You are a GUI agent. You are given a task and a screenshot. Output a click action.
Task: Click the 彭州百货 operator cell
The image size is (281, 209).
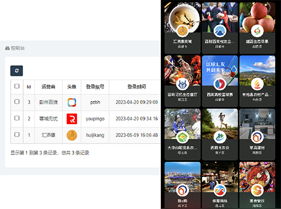click(x=48, y=102)
